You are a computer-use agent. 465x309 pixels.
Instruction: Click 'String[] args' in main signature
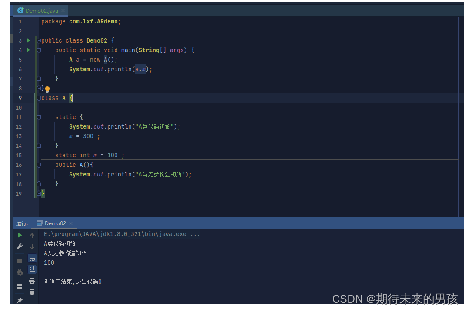161,50
